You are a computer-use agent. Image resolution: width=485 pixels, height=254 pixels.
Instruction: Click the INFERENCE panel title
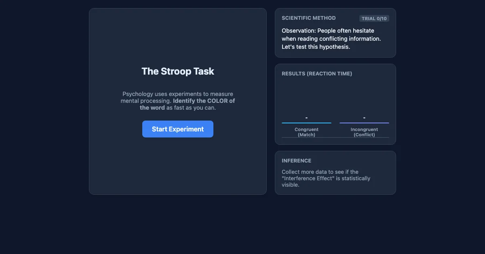pyautogui.click(x=297, y=161)
